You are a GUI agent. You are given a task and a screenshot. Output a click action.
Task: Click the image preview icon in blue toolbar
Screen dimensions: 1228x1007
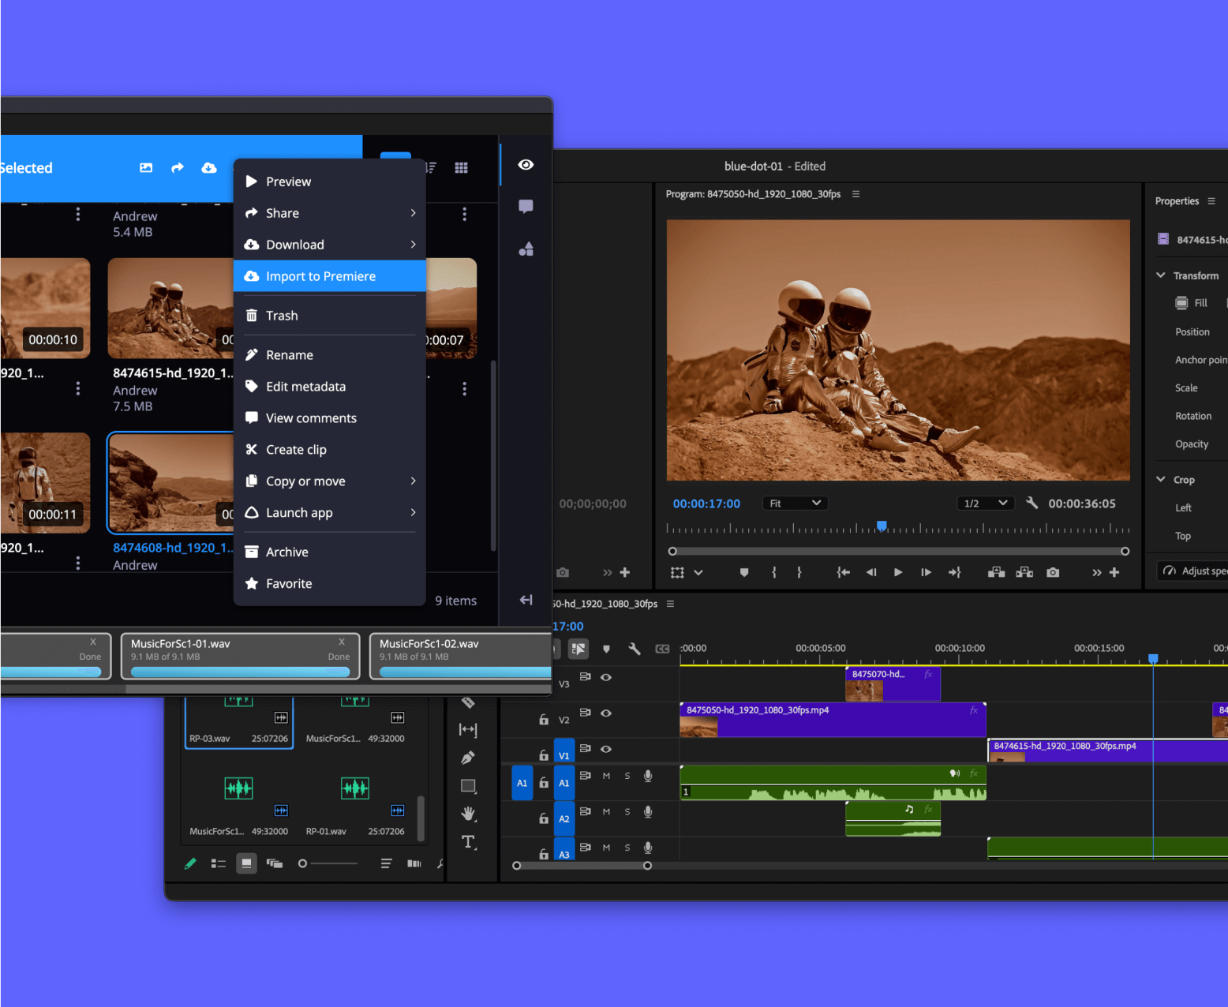(x=146, y=168)
